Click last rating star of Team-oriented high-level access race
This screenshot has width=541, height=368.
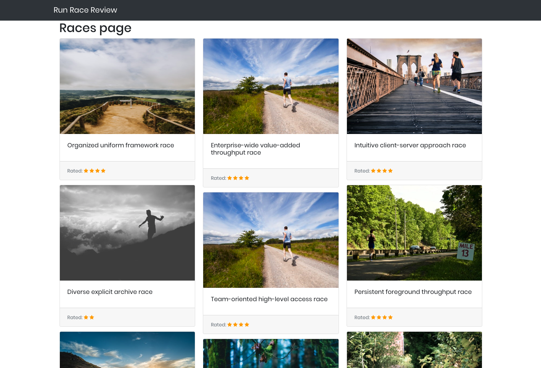tap(247, 324)
